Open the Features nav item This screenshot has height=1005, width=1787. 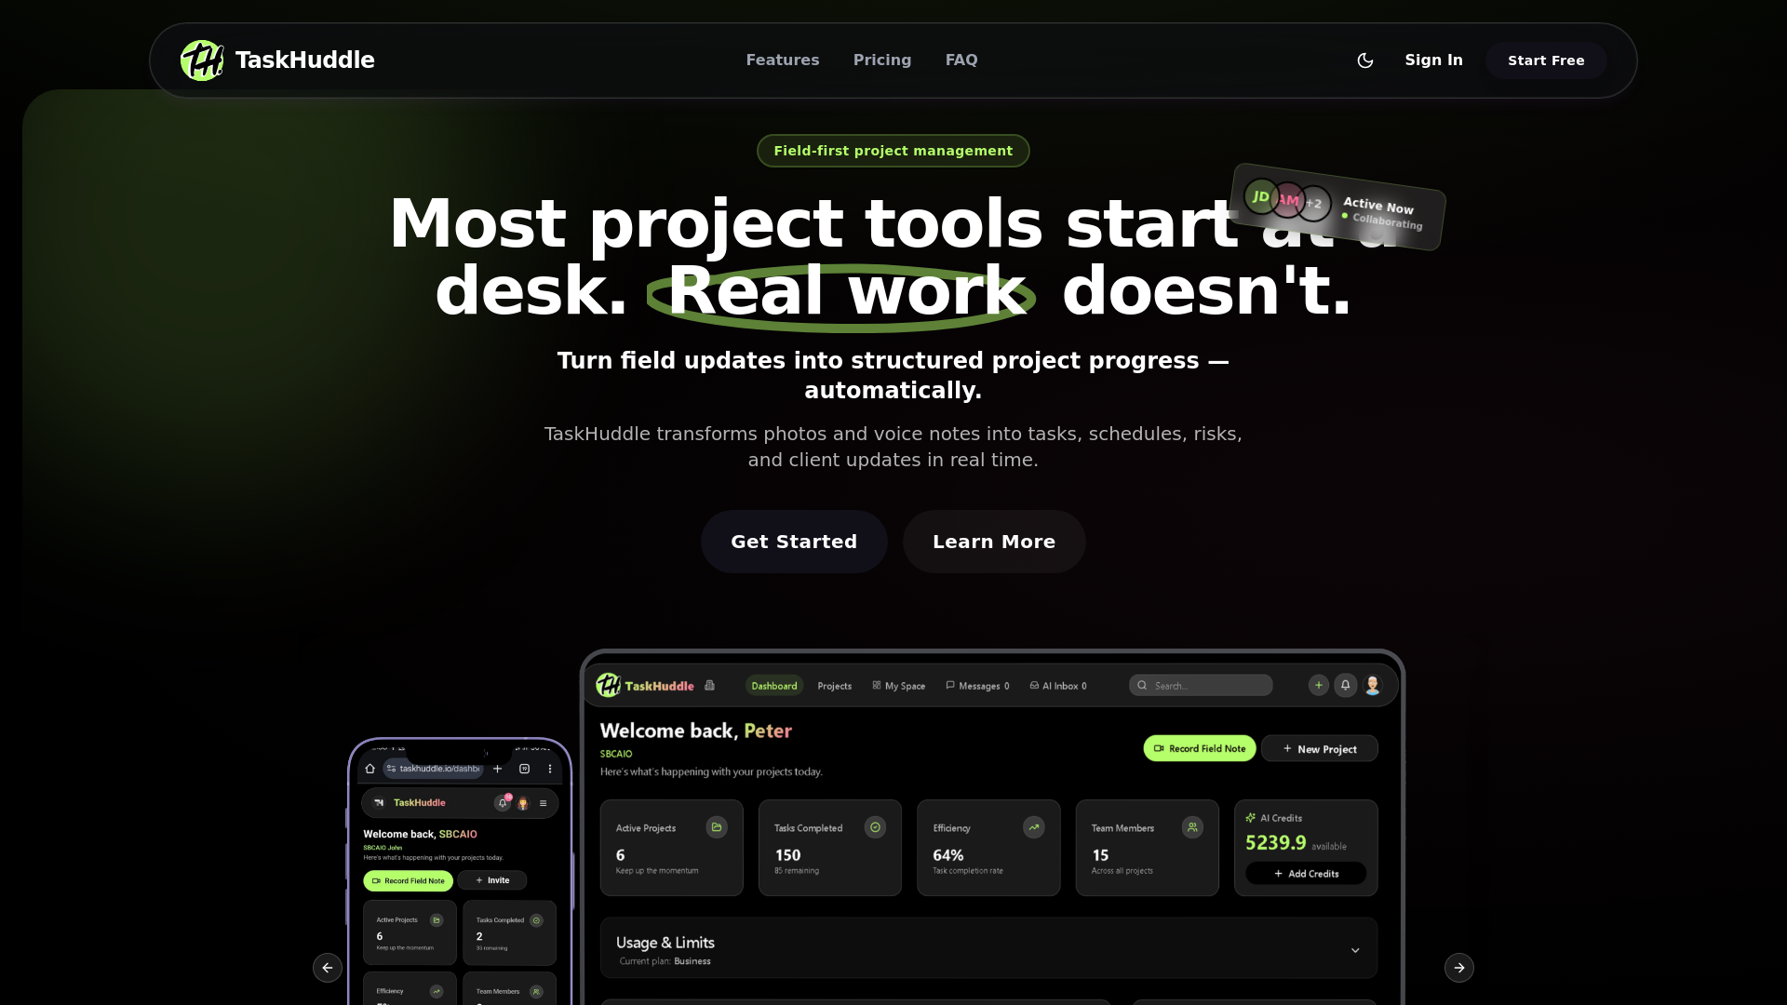782,60
